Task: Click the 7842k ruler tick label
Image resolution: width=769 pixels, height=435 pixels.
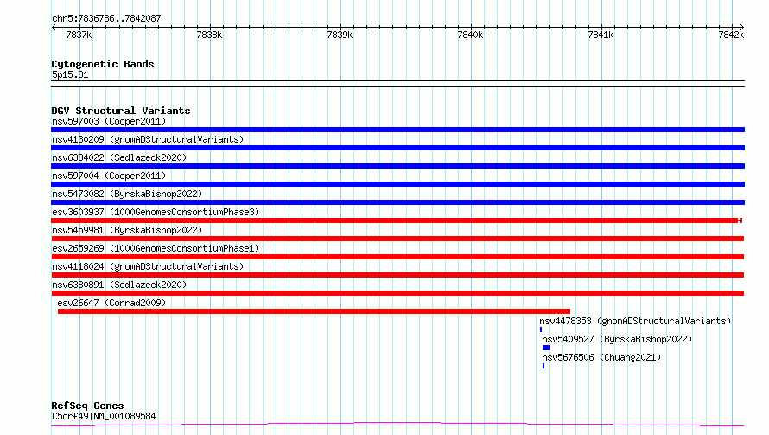Action: coord(731,35)
